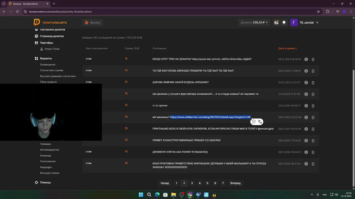Show info for 06.11.2024 19:41:44 donation
The height and width of the screenshot is (199, 355).
tap(306, 164)
